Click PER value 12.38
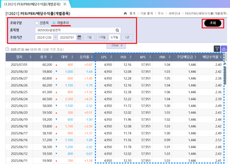The image size is (230, 164). 127,92
